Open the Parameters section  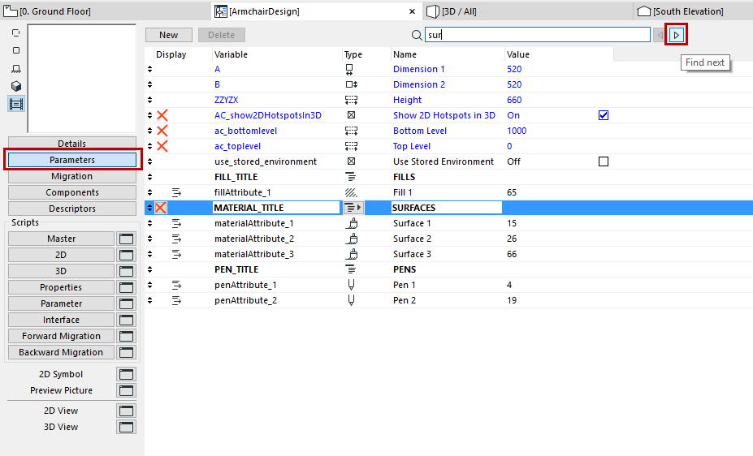click(x=72, y=160)
